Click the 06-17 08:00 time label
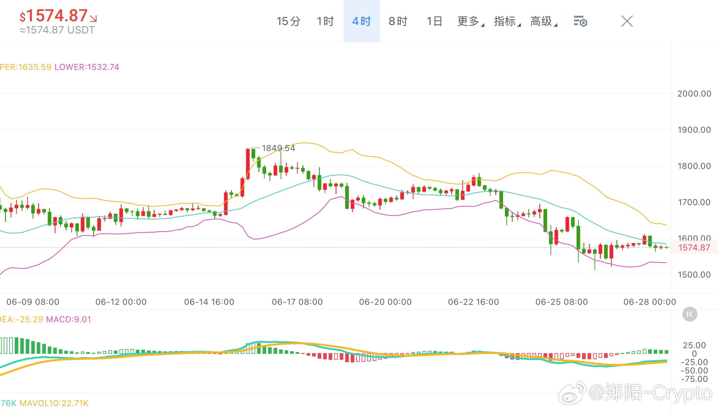718x412 pixels. pyautogui.click(x=297, y=302)
